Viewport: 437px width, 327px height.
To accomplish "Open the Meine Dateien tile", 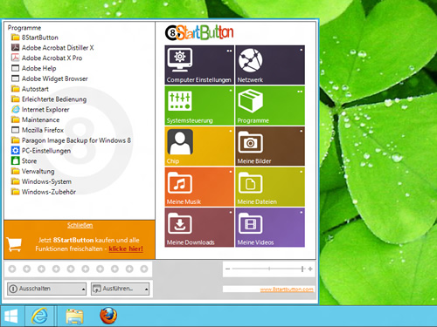I will pos(270,187).
